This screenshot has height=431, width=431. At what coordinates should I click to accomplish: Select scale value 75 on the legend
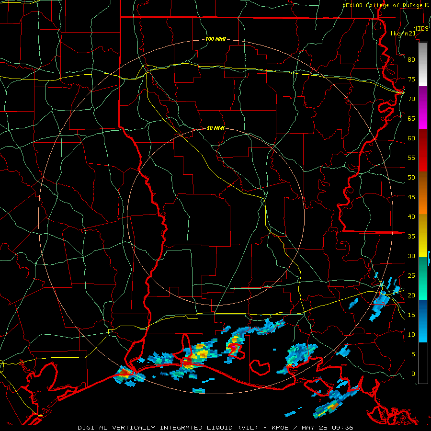point(411,79)
